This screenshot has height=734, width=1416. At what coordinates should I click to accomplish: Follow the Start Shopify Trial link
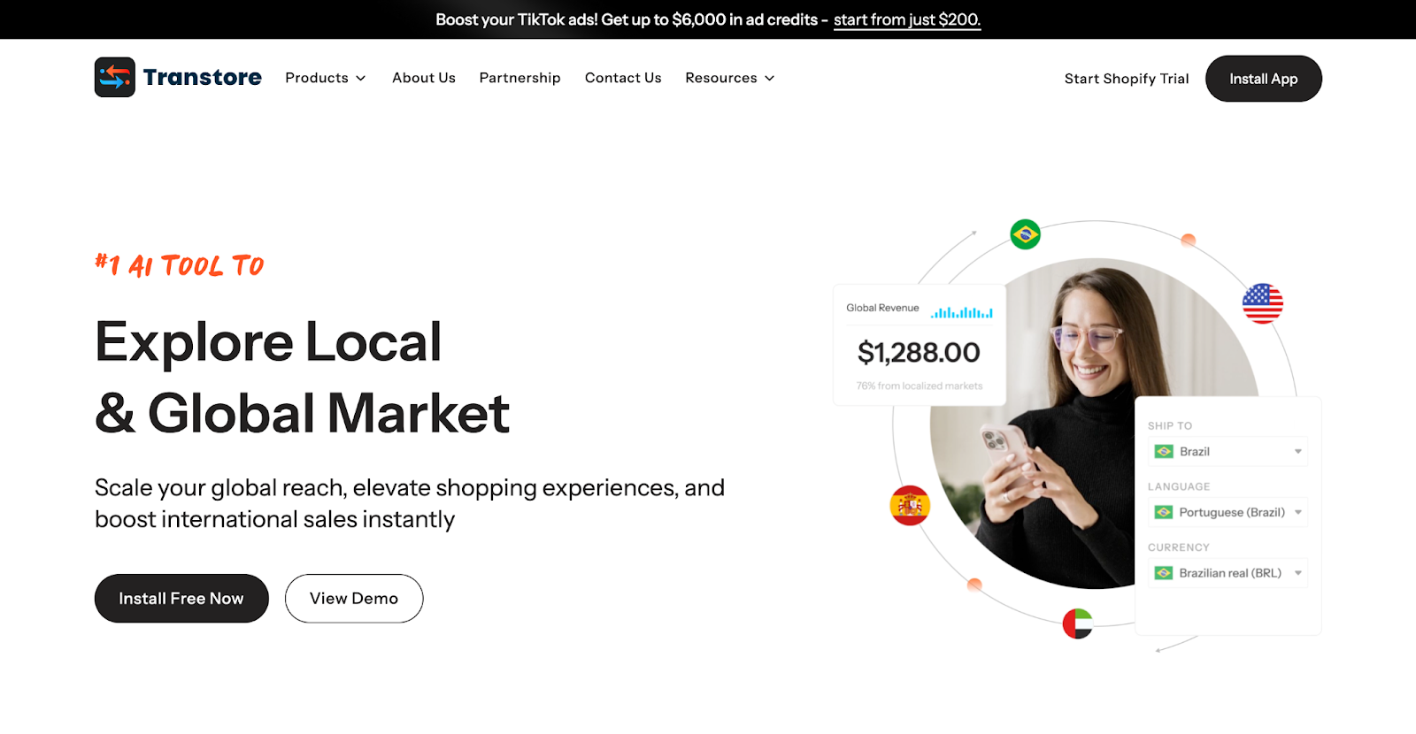tap(1126, 79)
